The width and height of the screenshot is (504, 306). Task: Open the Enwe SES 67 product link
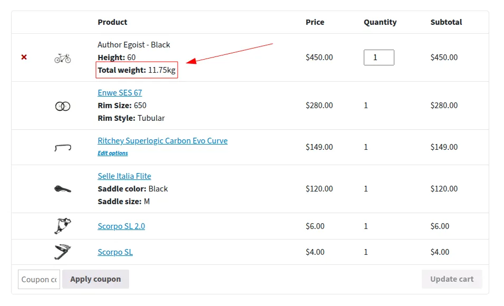[120, 93]
